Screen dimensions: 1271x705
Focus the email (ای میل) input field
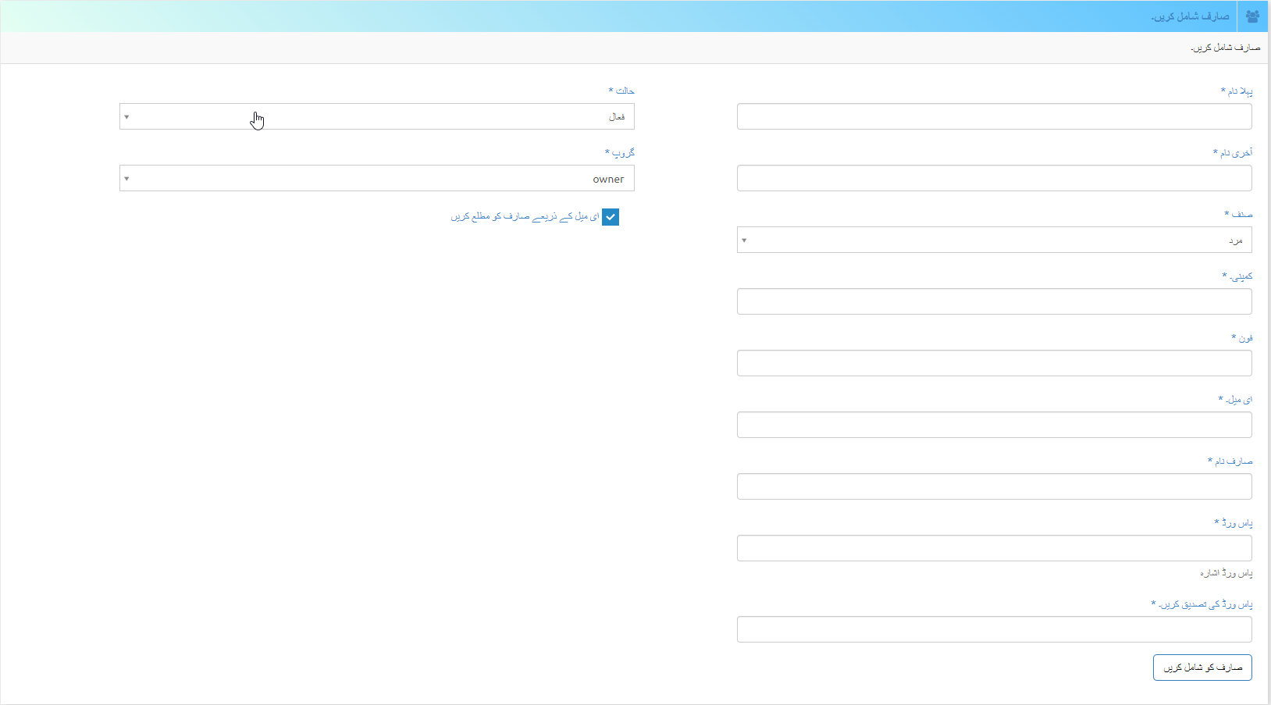(x=994, y=425)
